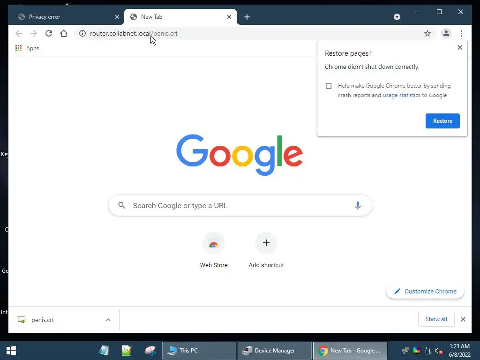
Task: Close the Privacy error tab
Action: [117, 17]
